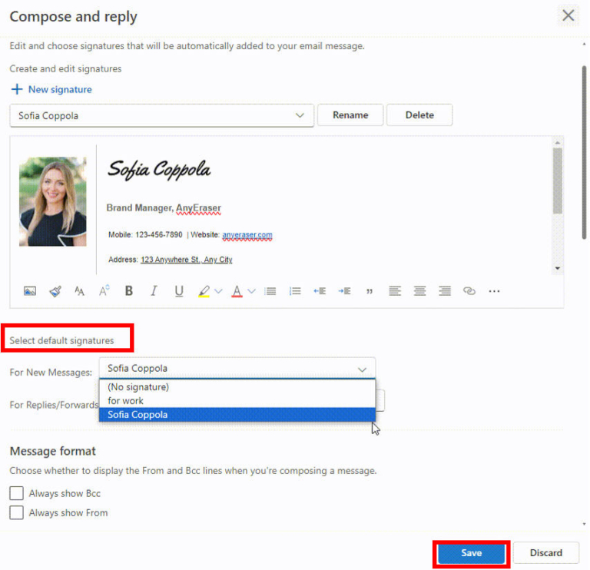Insert a hyperlink
This screenshot has width=590, height=570.
pos(469,291)
